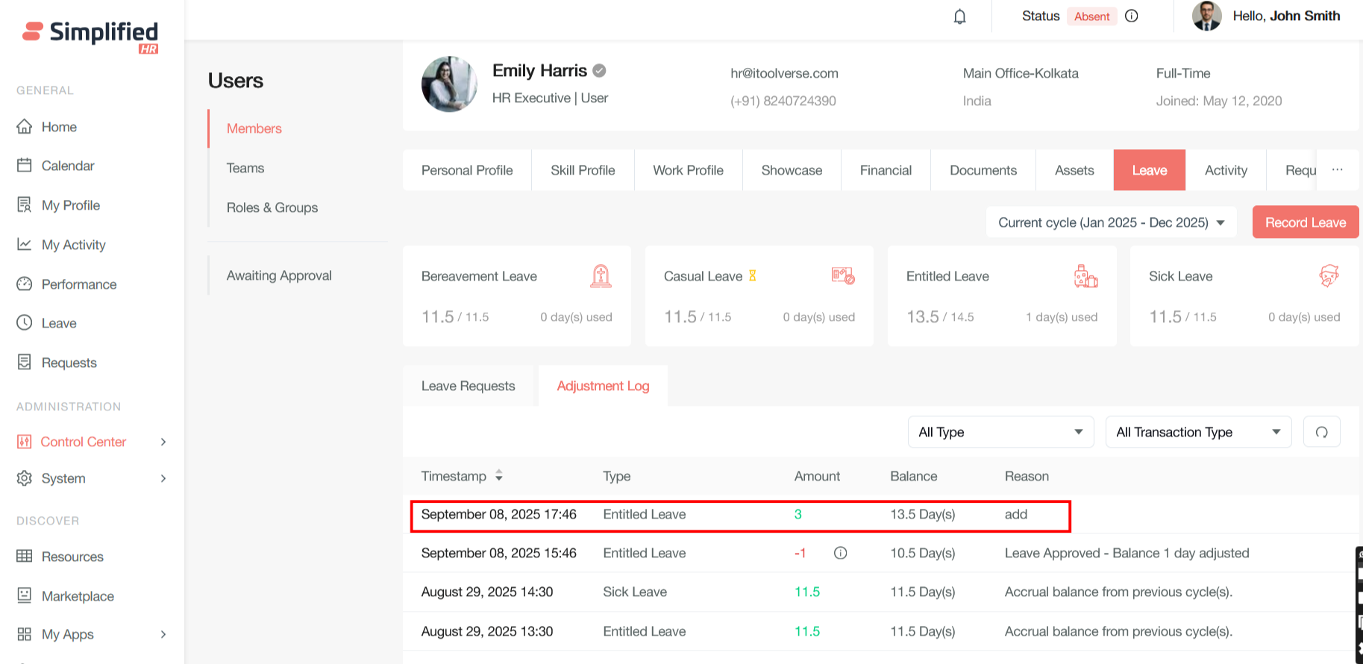The width and height of the screenshot is (1363, 664).
Task: Go to Awaiting Approval section
Action: 279,275
